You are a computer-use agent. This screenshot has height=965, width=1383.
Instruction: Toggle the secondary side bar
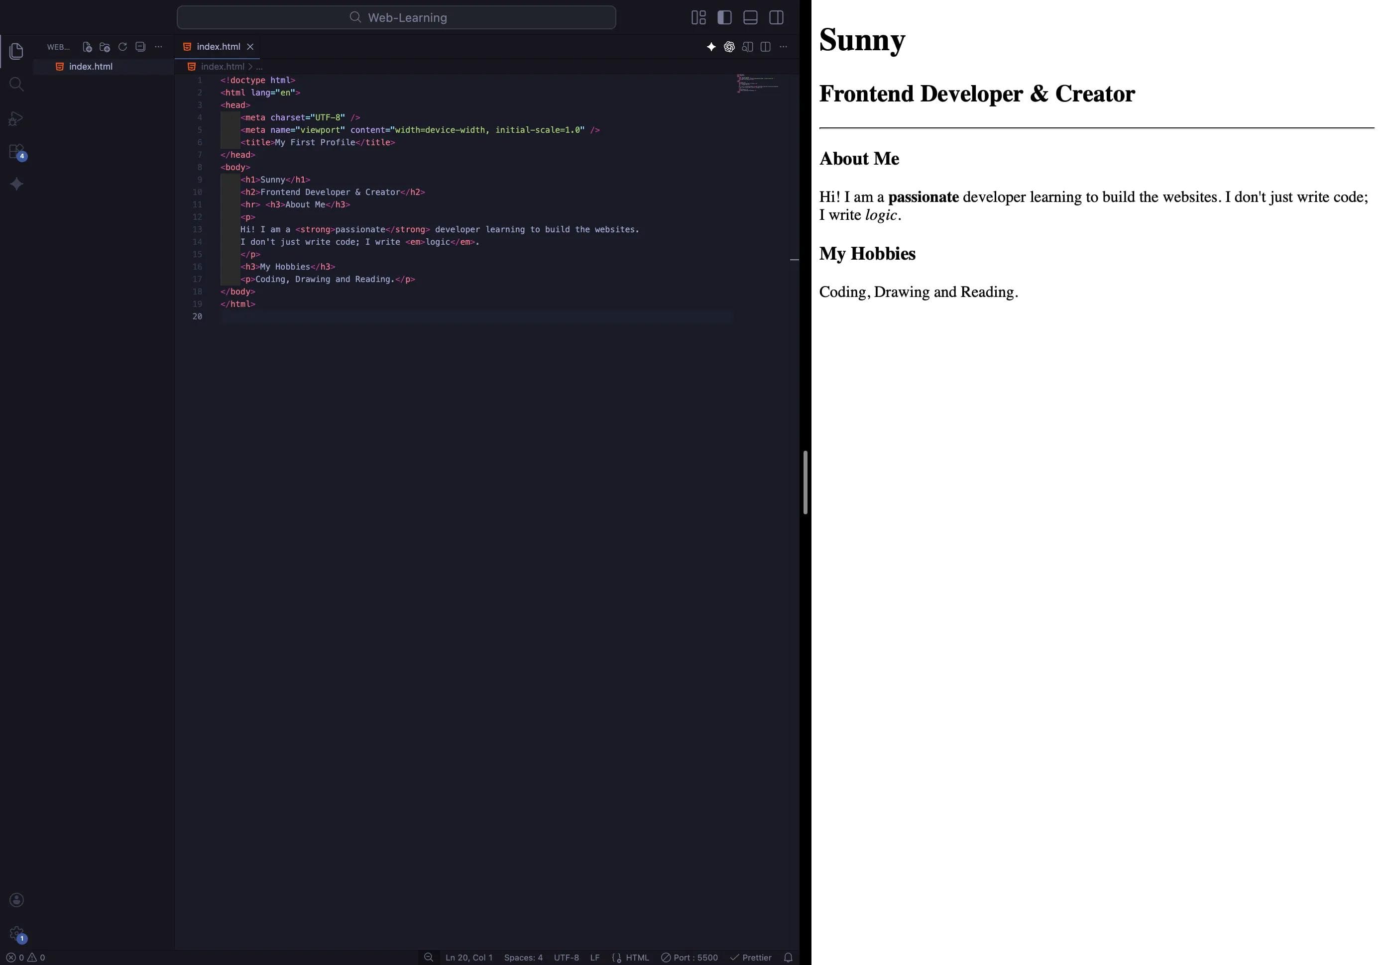click(x=776, y=17)
